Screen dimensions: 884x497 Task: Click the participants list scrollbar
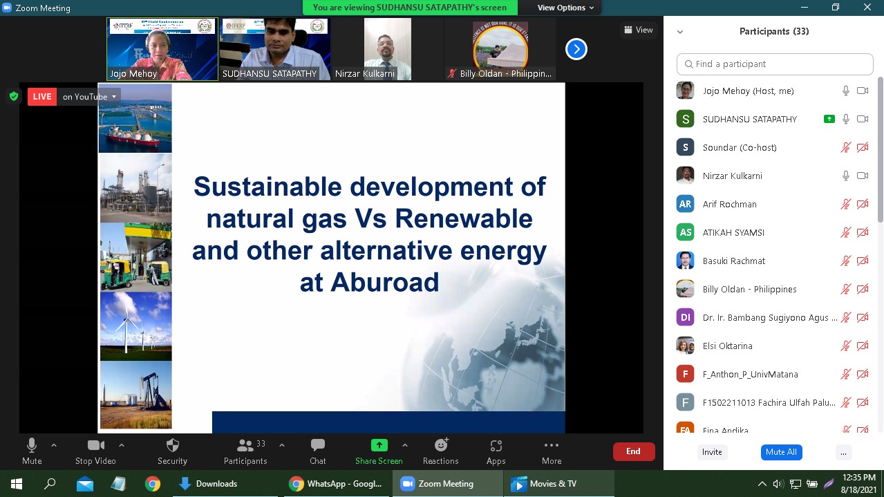(880, 151)
